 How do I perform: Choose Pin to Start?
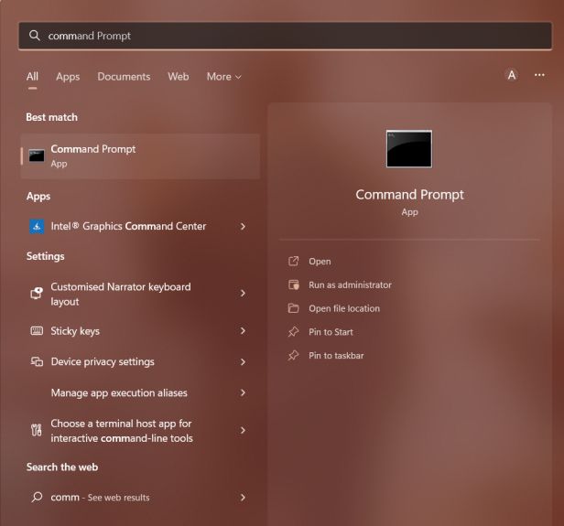point(331,332)
